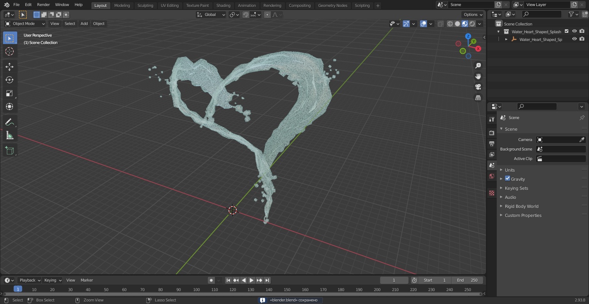Select the Cursor tool
Screen dimensions: 589x304
[10, 51]
